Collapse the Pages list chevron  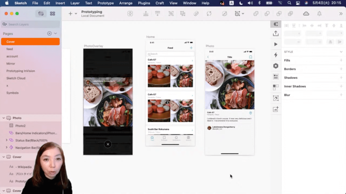point(56,34)
